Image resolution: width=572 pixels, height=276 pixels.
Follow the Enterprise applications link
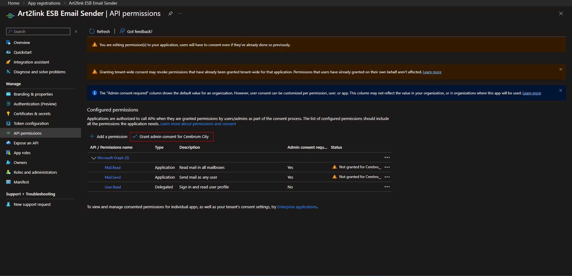(297, 207)
